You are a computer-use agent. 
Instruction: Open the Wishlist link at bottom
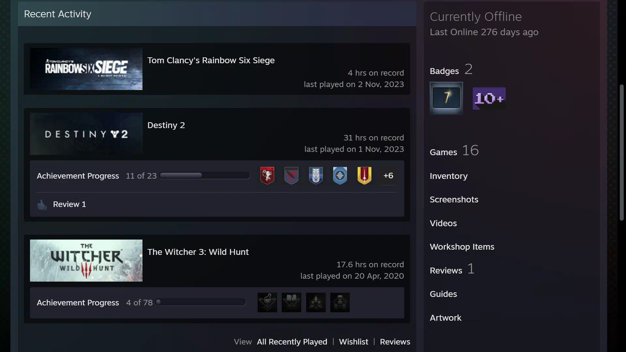353,342
